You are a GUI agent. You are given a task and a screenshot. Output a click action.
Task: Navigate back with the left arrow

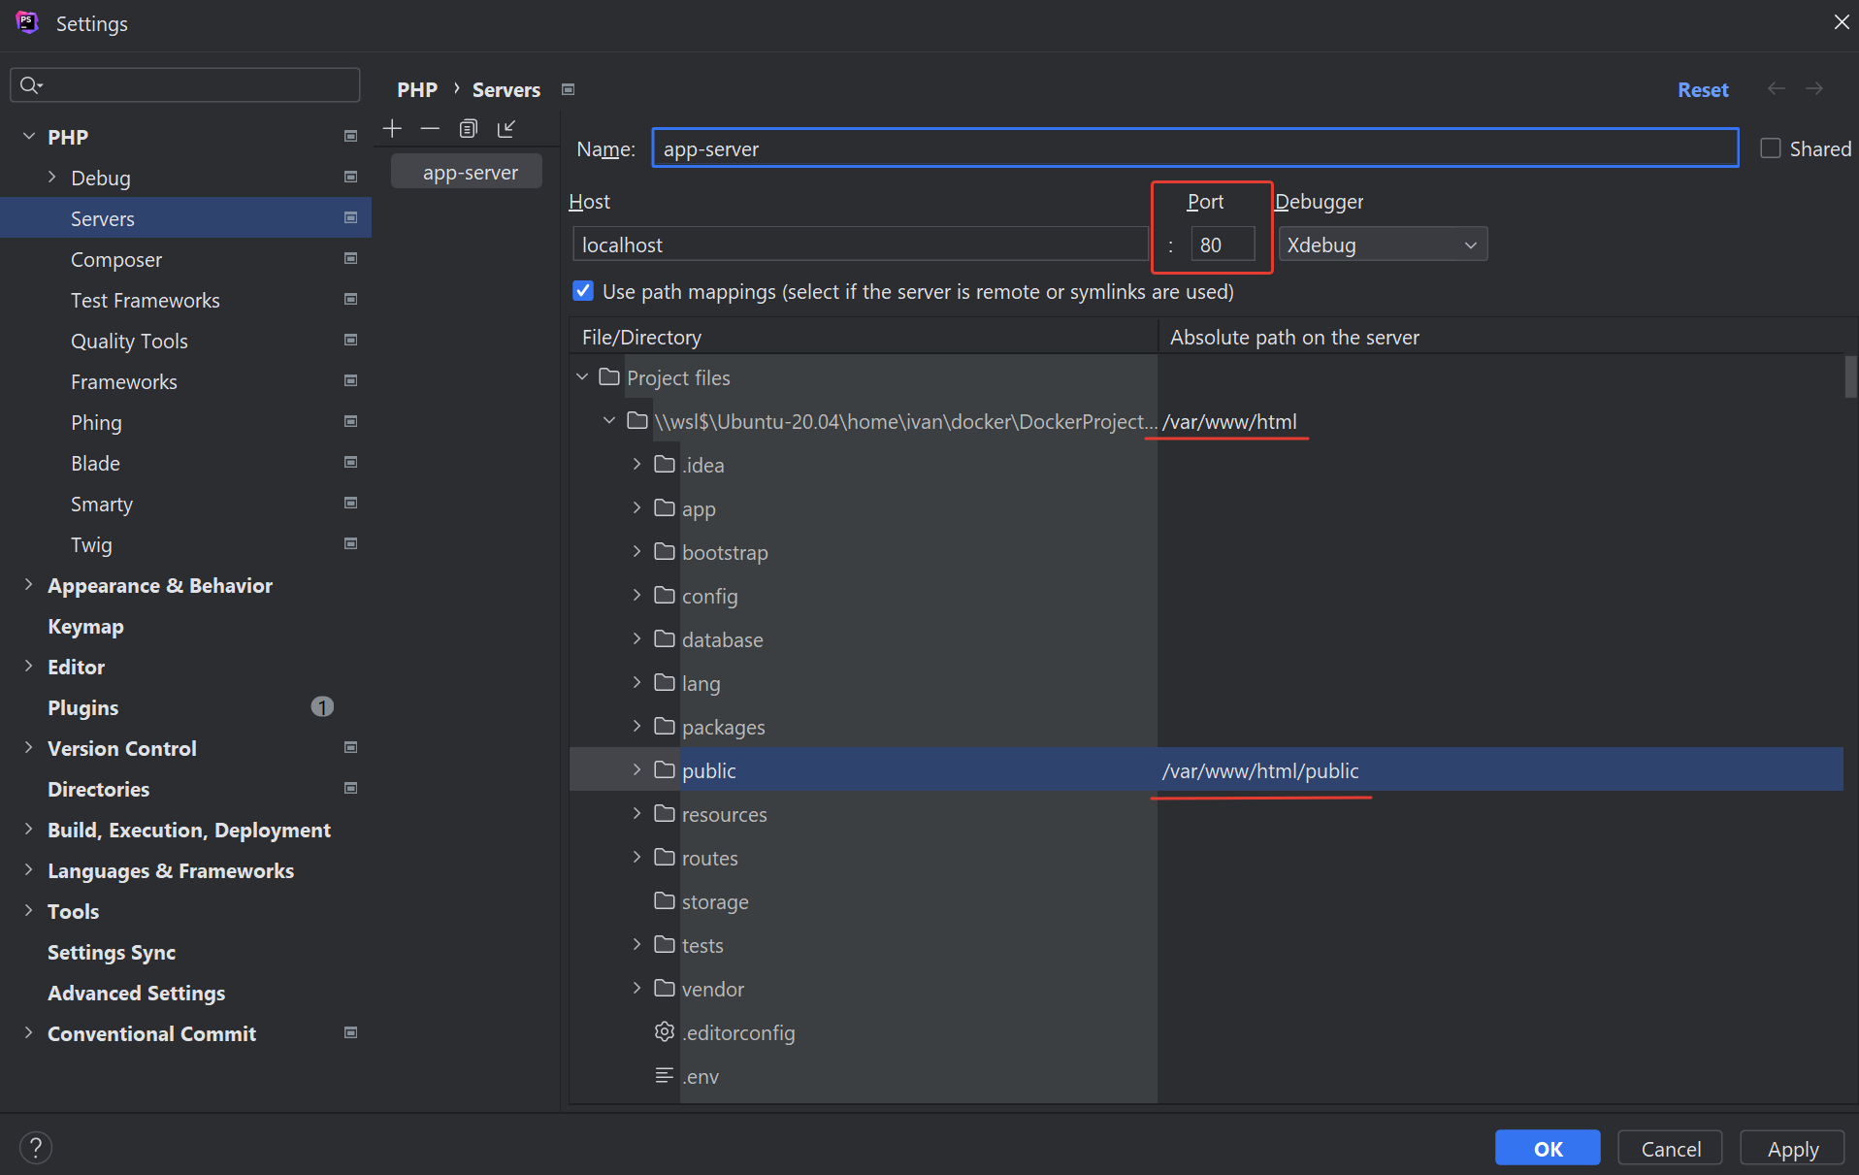click(1777, 88)
